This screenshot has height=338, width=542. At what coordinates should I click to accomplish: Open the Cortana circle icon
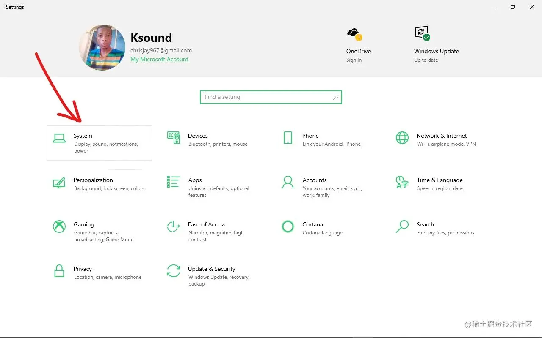coord(288,226)
